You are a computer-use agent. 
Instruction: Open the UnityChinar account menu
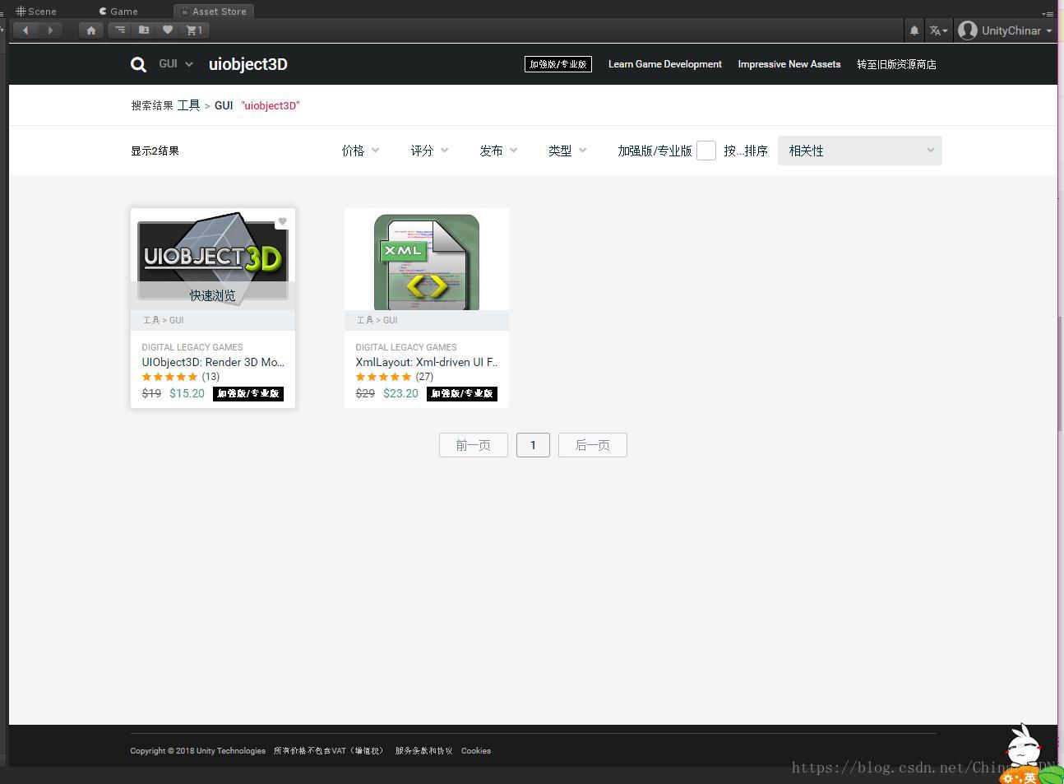[x=1005, y=30]
